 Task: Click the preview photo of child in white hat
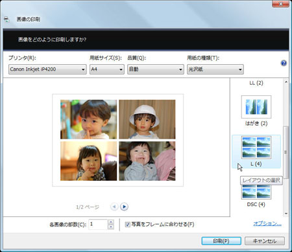(147, 119)
